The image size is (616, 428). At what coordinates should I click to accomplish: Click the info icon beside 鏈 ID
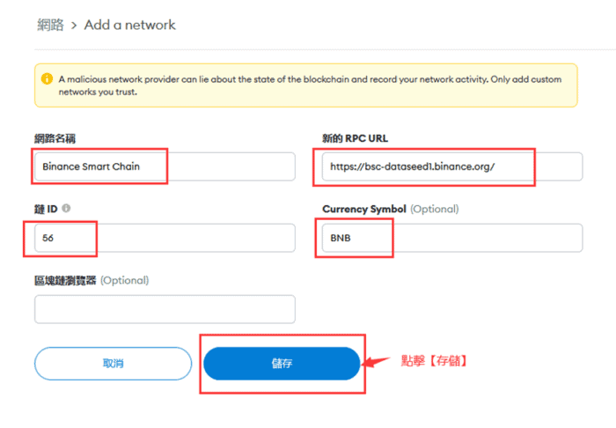click(x=66, y=209)
